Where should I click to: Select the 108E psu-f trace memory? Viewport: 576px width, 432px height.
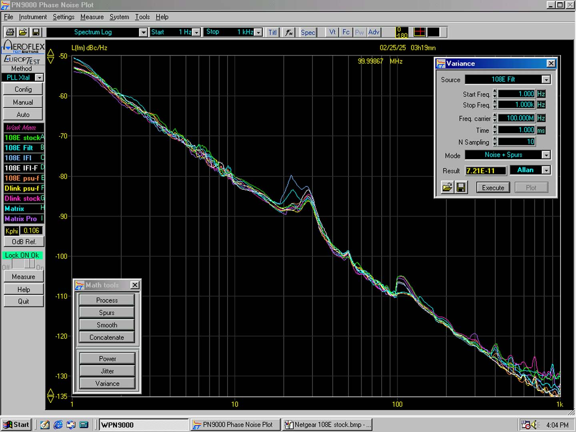click(24, 178)
